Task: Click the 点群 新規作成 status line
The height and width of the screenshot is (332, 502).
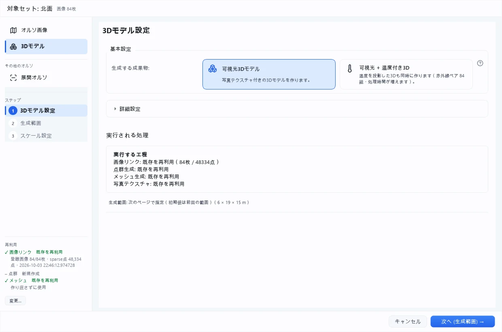Action: (x=22, y=274)
